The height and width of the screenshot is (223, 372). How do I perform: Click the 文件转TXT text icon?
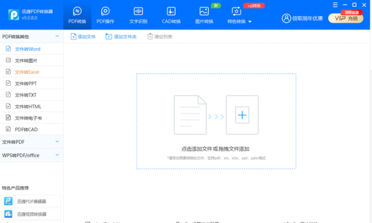tap(9, 94)
